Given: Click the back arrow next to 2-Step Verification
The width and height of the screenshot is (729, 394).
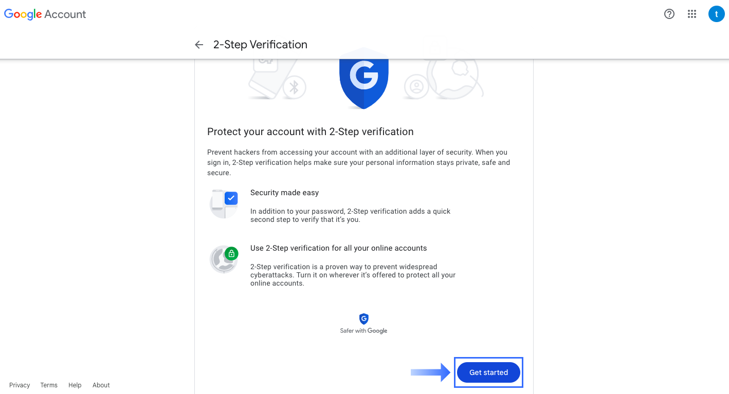Looking at the screenshot, I should [199, 45].
